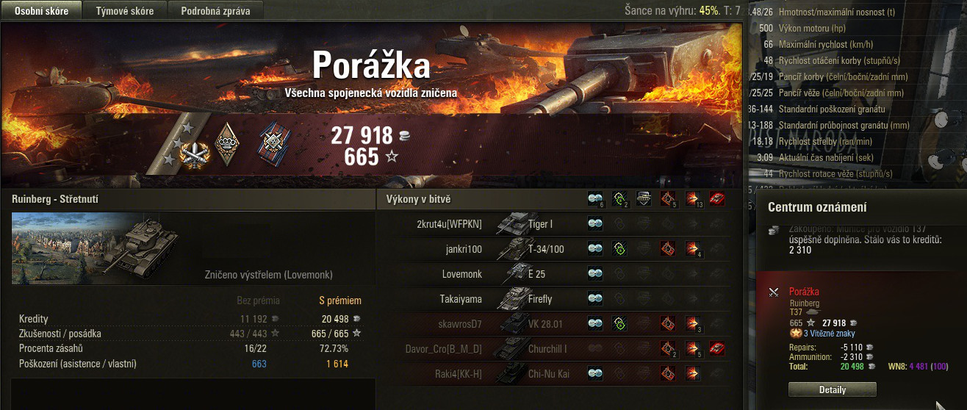Click header critical hits icon showing 5
This screenshot has height=410, width=967.
coord(668,198)
